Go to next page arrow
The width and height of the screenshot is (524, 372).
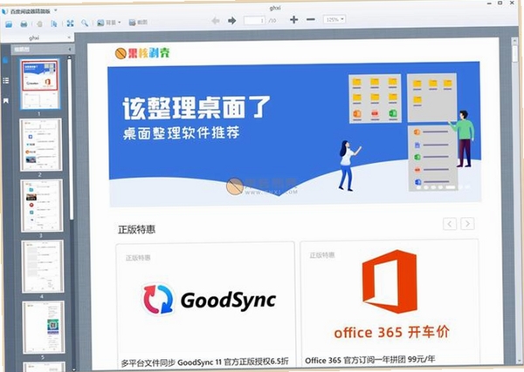(x=232, y=21)
